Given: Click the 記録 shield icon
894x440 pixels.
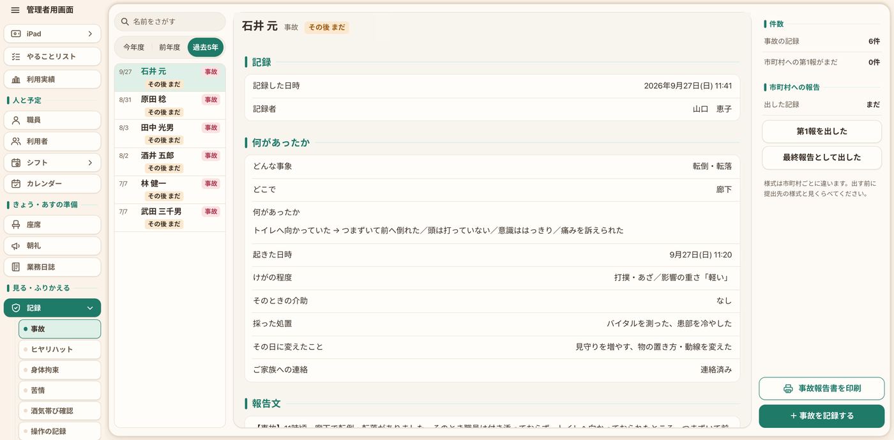Looking at the screenshot, I should pyautogui.click(x=16, y=308).
